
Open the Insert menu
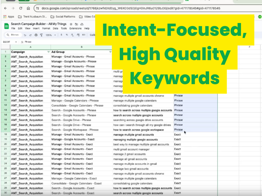(36, 28)
